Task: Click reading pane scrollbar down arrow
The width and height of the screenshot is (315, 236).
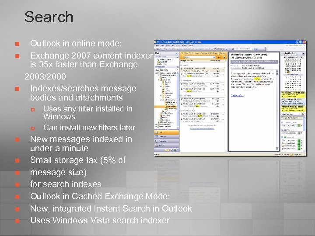Action: [x=277, y=149]
